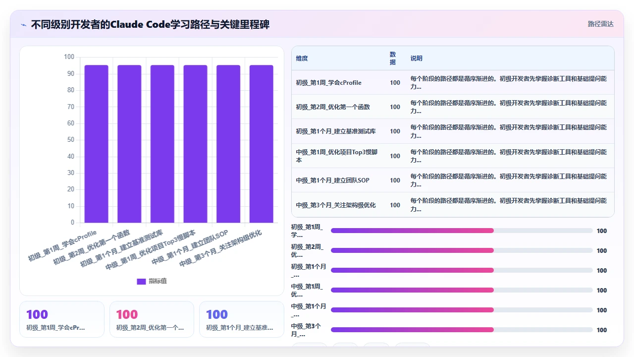Click the progress label 初级_第2周_优…

coord(307,250)
